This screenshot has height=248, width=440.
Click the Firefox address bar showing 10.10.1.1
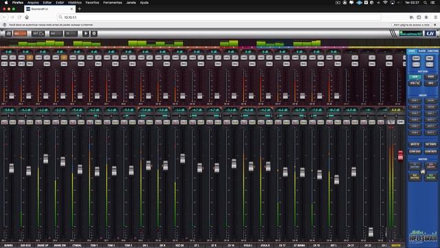click(x=219, y=17)
